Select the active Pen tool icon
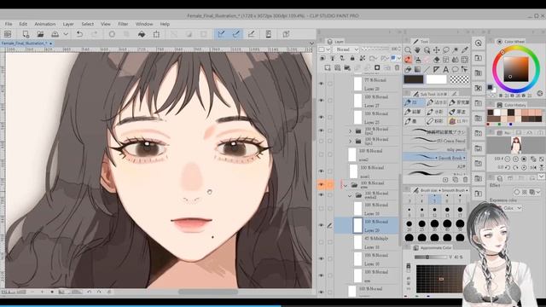Screen dimensions: 546x307 (408, 60)
